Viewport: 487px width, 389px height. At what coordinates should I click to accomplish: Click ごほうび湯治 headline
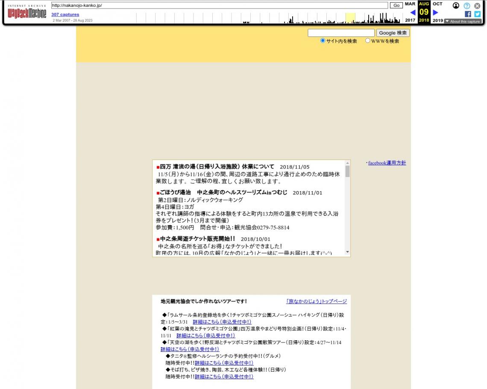coord(223,193)
